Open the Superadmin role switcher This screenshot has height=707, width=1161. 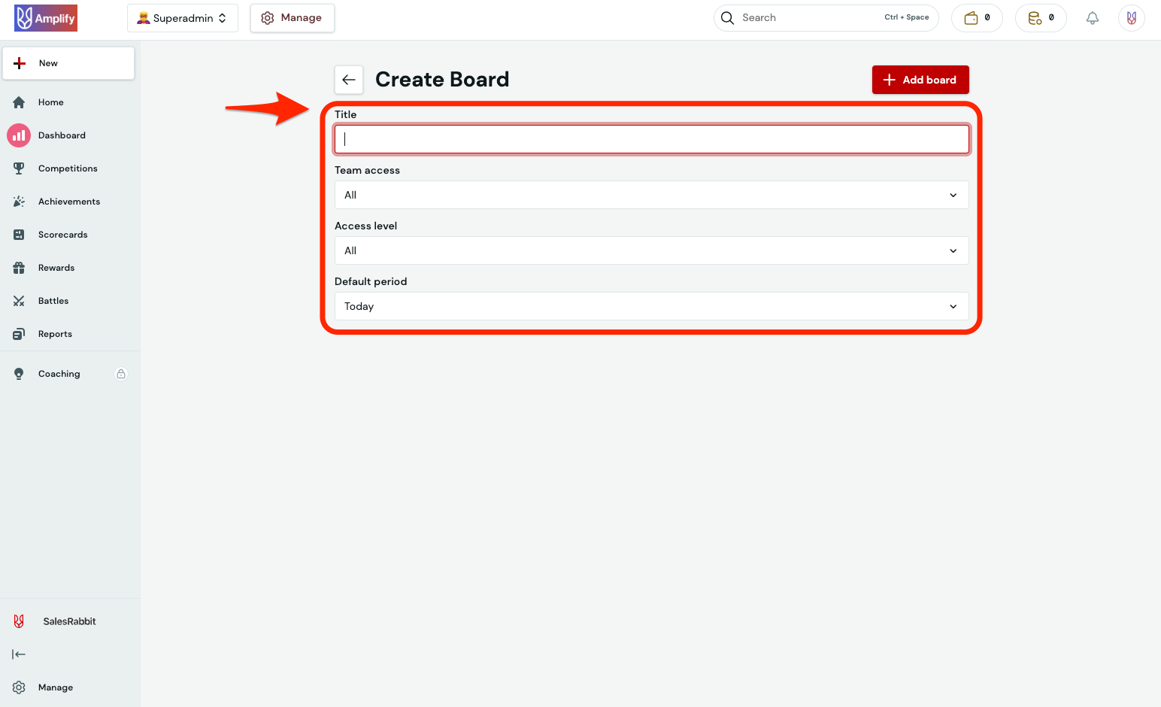click(182, 17)
